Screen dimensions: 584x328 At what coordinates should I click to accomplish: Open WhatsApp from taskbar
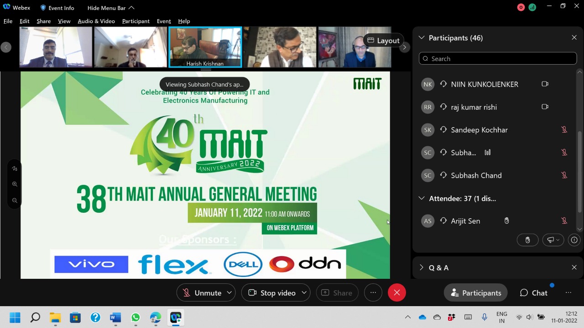136,317
